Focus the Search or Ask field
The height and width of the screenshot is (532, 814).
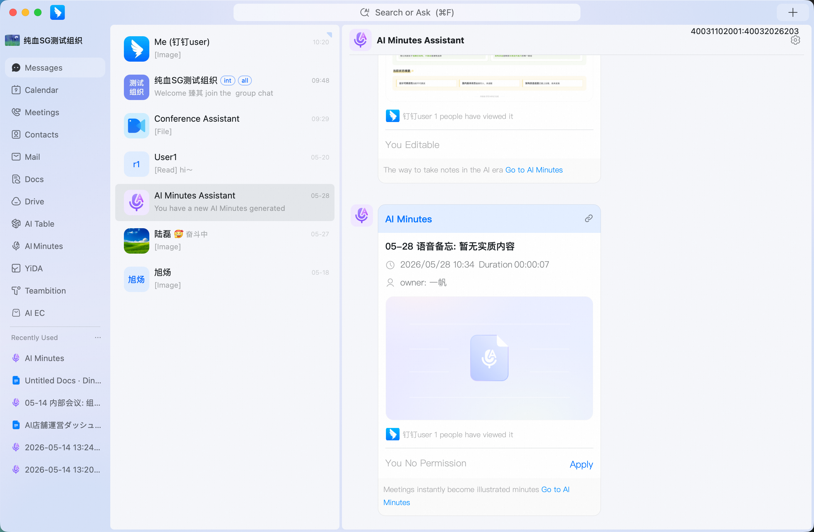click(407, 13)
